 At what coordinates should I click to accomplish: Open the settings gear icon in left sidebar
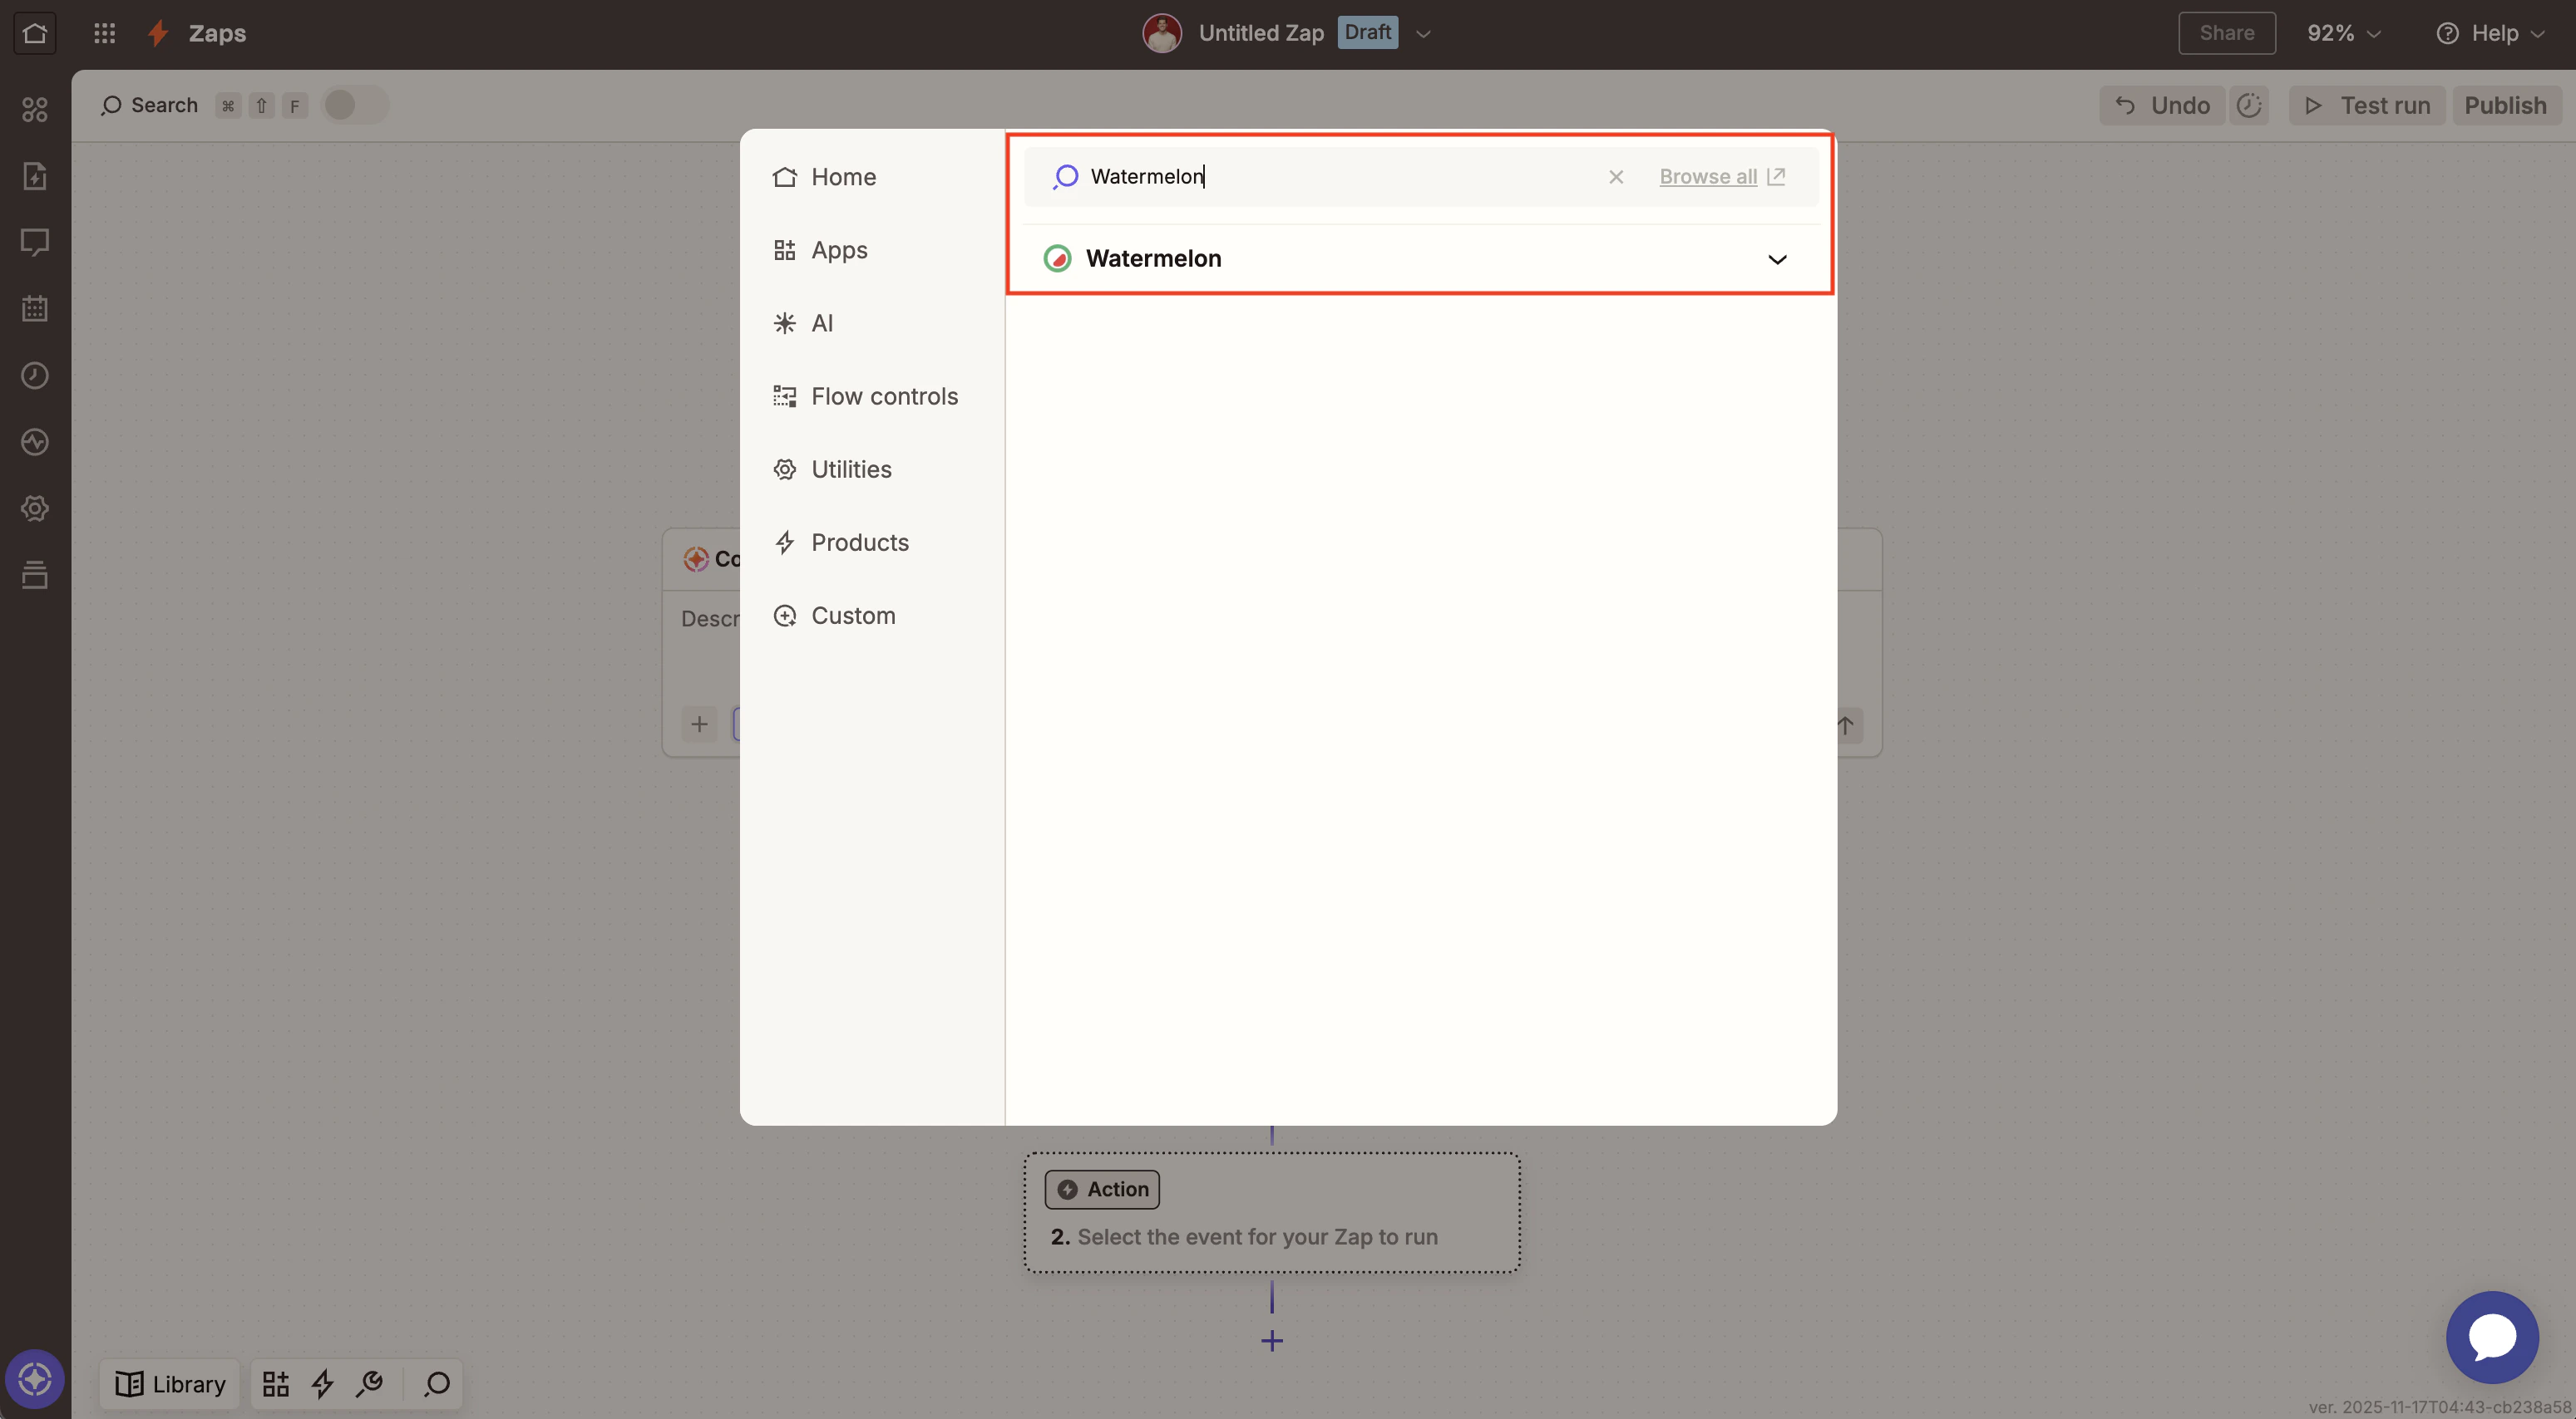point(35,508)
